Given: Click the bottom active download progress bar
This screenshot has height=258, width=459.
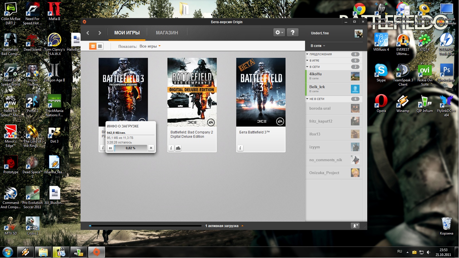Looking at the screenshot, I should [x=145, y=226].
